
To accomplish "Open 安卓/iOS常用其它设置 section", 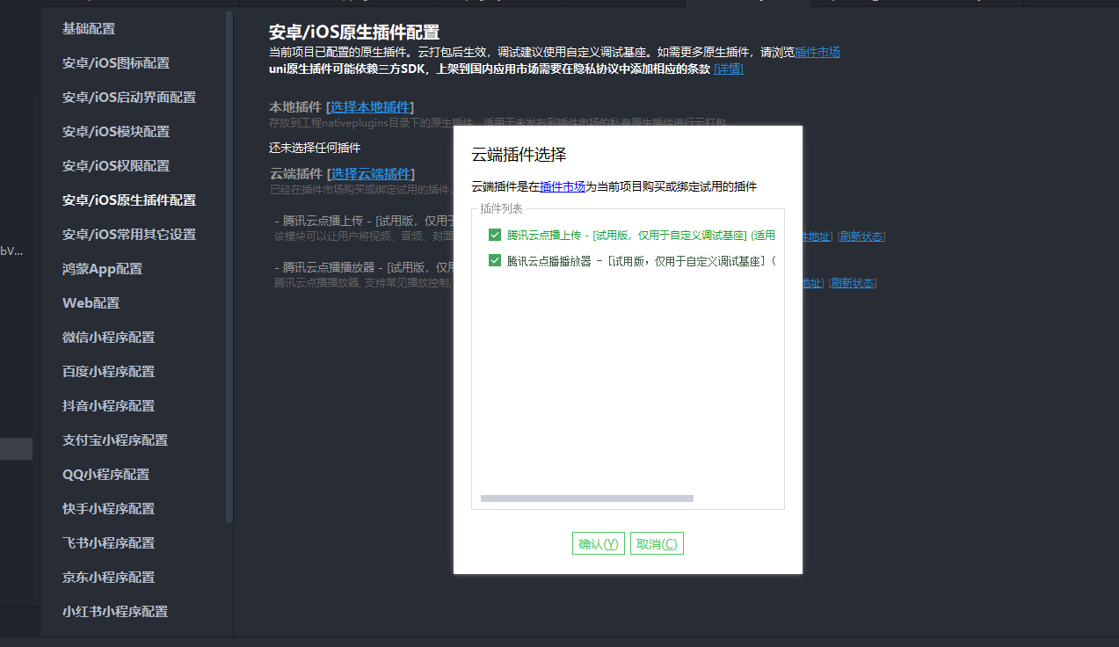I will point(129,235).
